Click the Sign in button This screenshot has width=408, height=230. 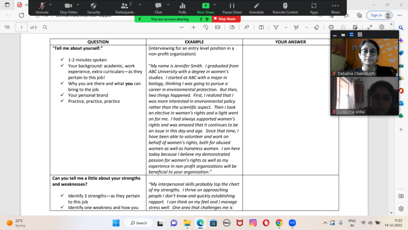click(x=380, y=15)
